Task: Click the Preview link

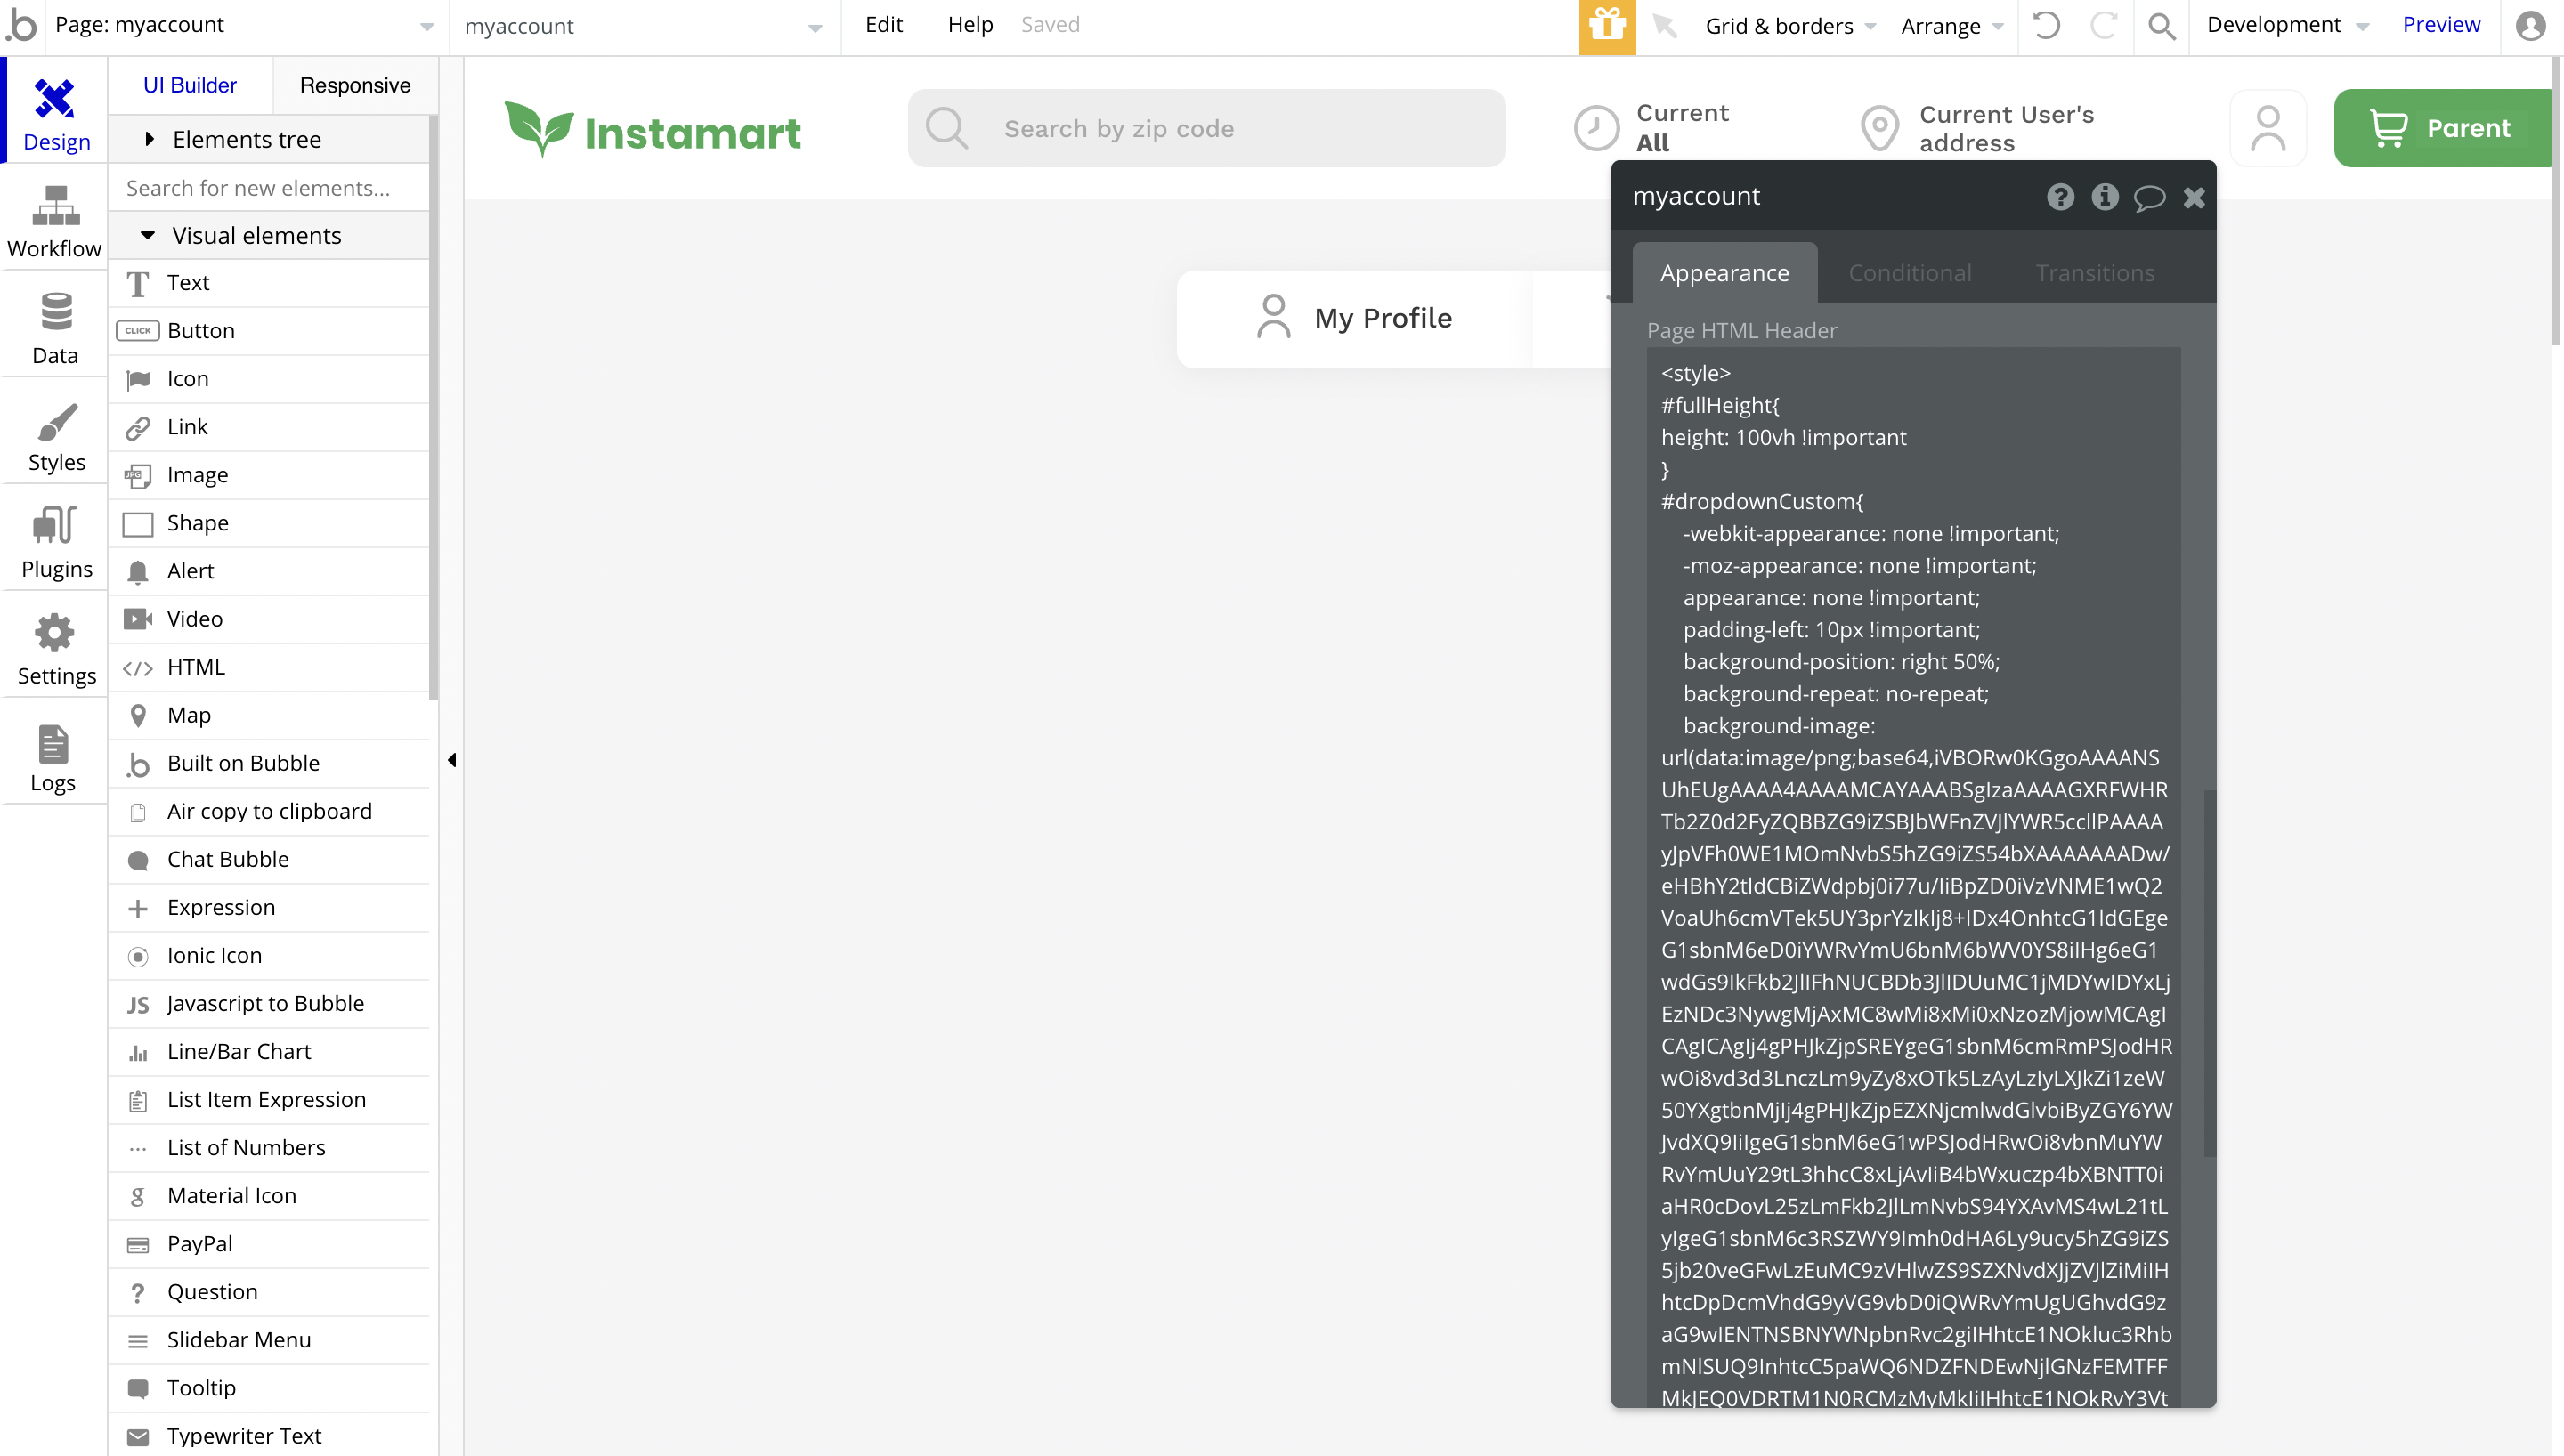Action: click(x=2441, y=25)
